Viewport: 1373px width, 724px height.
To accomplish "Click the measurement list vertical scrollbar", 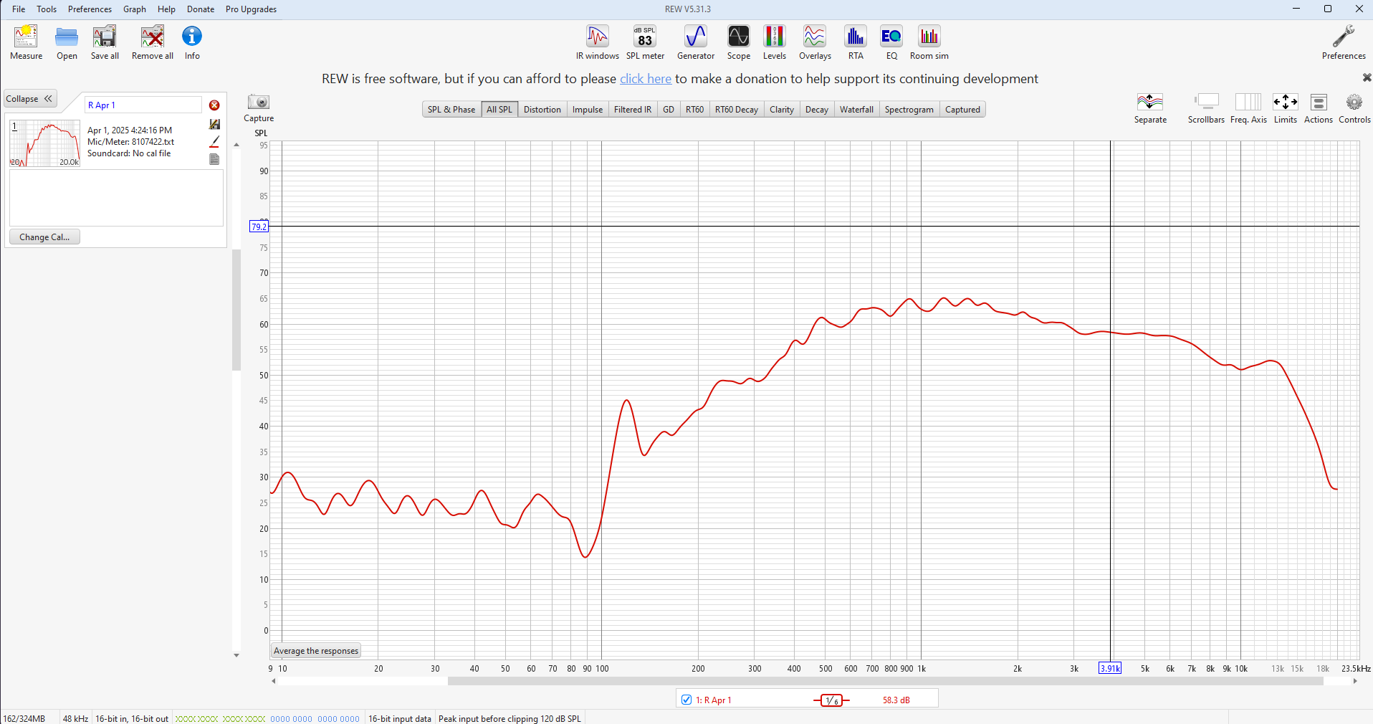I will tap(236, 310).
